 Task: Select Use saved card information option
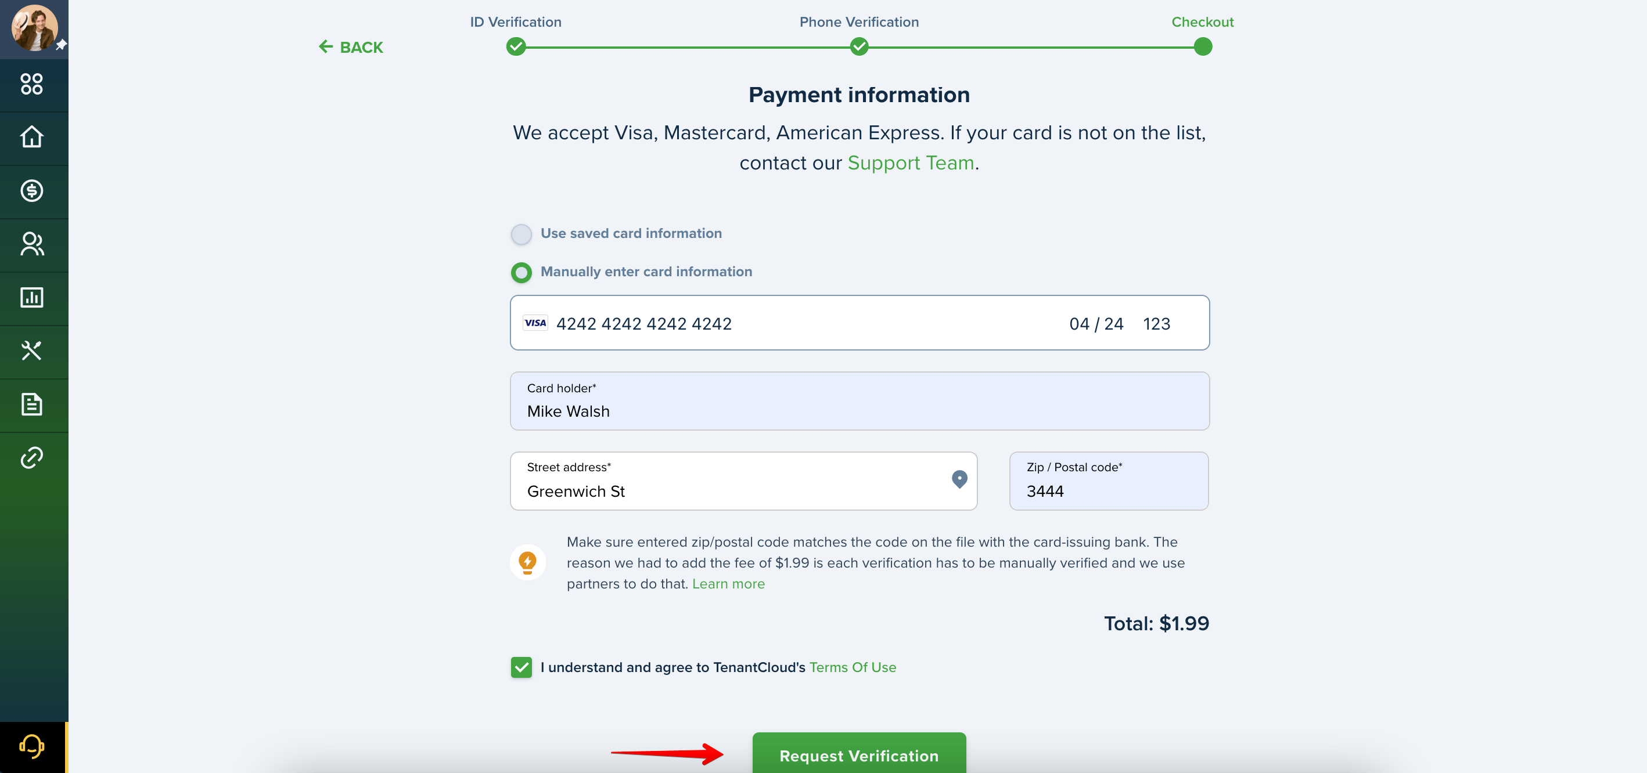tap(521, 234)
